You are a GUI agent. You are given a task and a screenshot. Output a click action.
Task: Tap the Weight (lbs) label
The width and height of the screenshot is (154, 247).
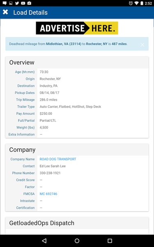point(25,128)
